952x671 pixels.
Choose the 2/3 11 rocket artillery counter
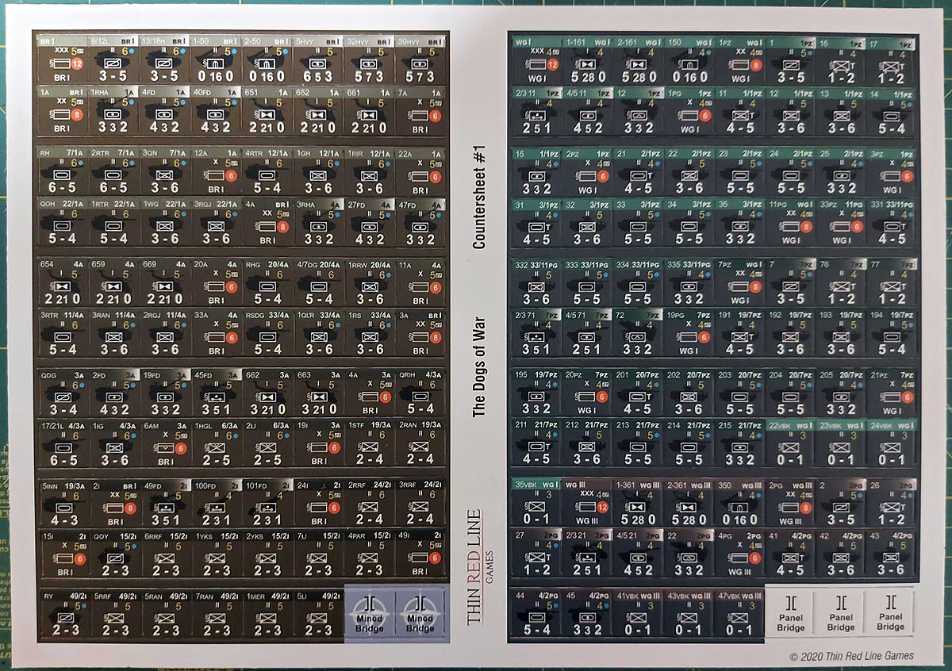point(536,110)
